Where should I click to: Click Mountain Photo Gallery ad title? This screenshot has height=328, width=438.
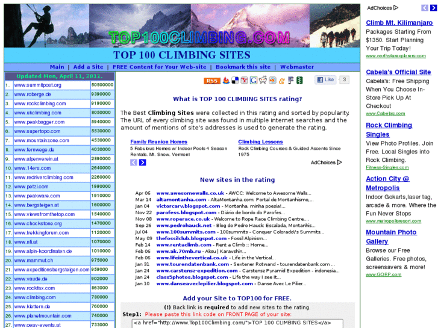[x=391, y=237]
